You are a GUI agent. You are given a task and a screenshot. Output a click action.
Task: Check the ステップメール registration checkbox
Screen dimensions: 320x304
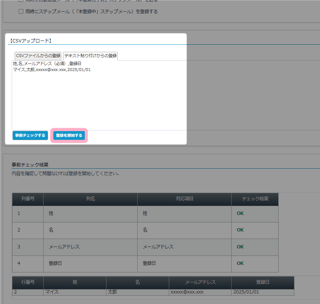[x=21, y=12]
